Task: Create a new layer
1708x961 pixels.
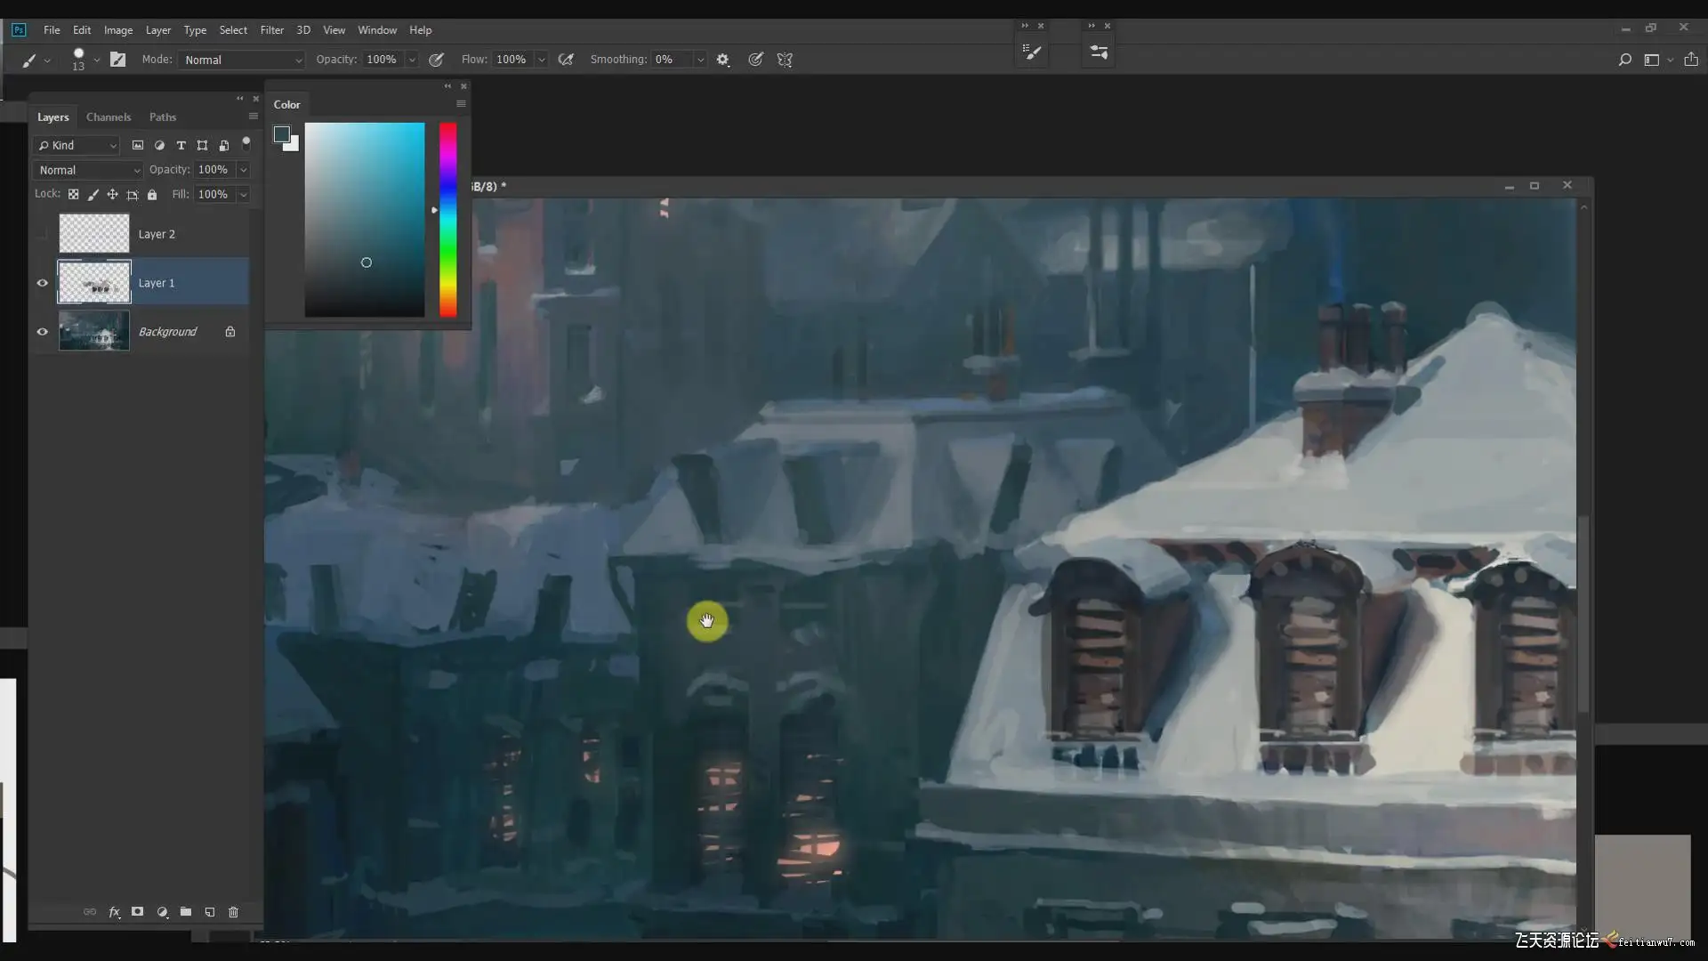Action: pyautogui.click(x=210, y=912)
